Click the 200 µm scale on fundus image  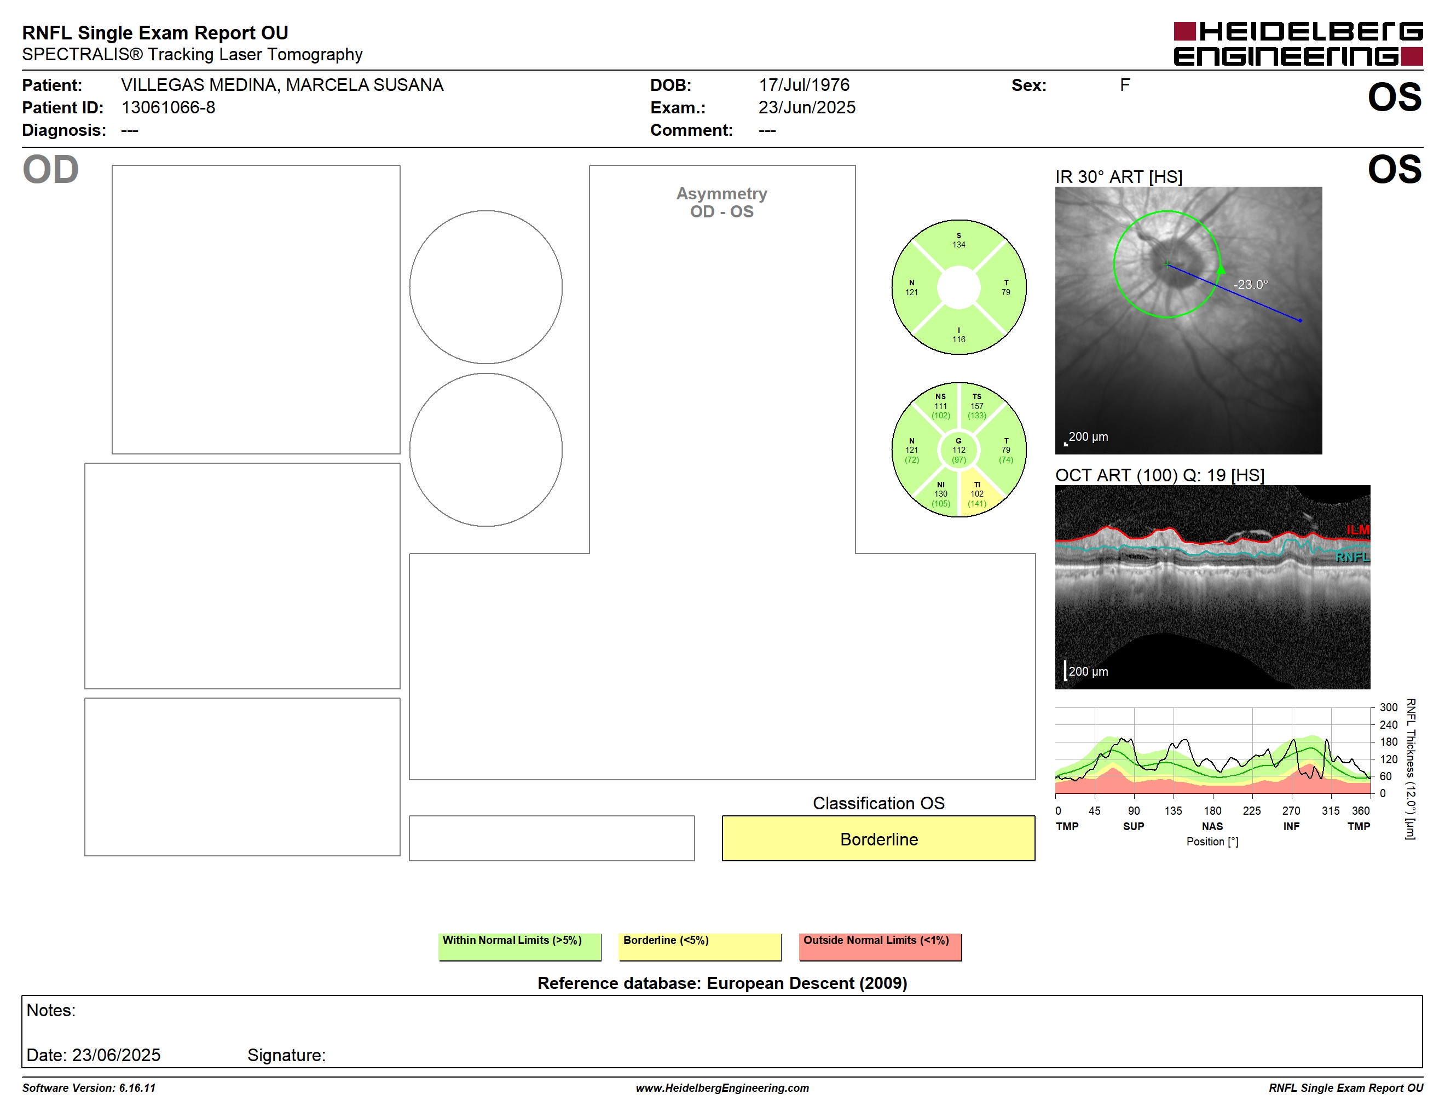(1088, 437)
